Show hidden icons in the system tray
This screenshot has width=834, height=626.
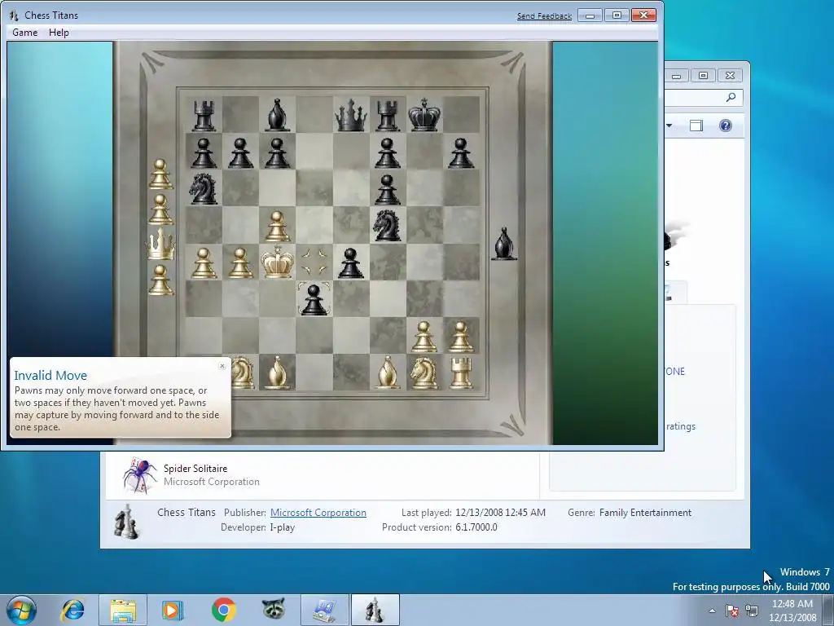pyautogui.click(x=712, y=611)
